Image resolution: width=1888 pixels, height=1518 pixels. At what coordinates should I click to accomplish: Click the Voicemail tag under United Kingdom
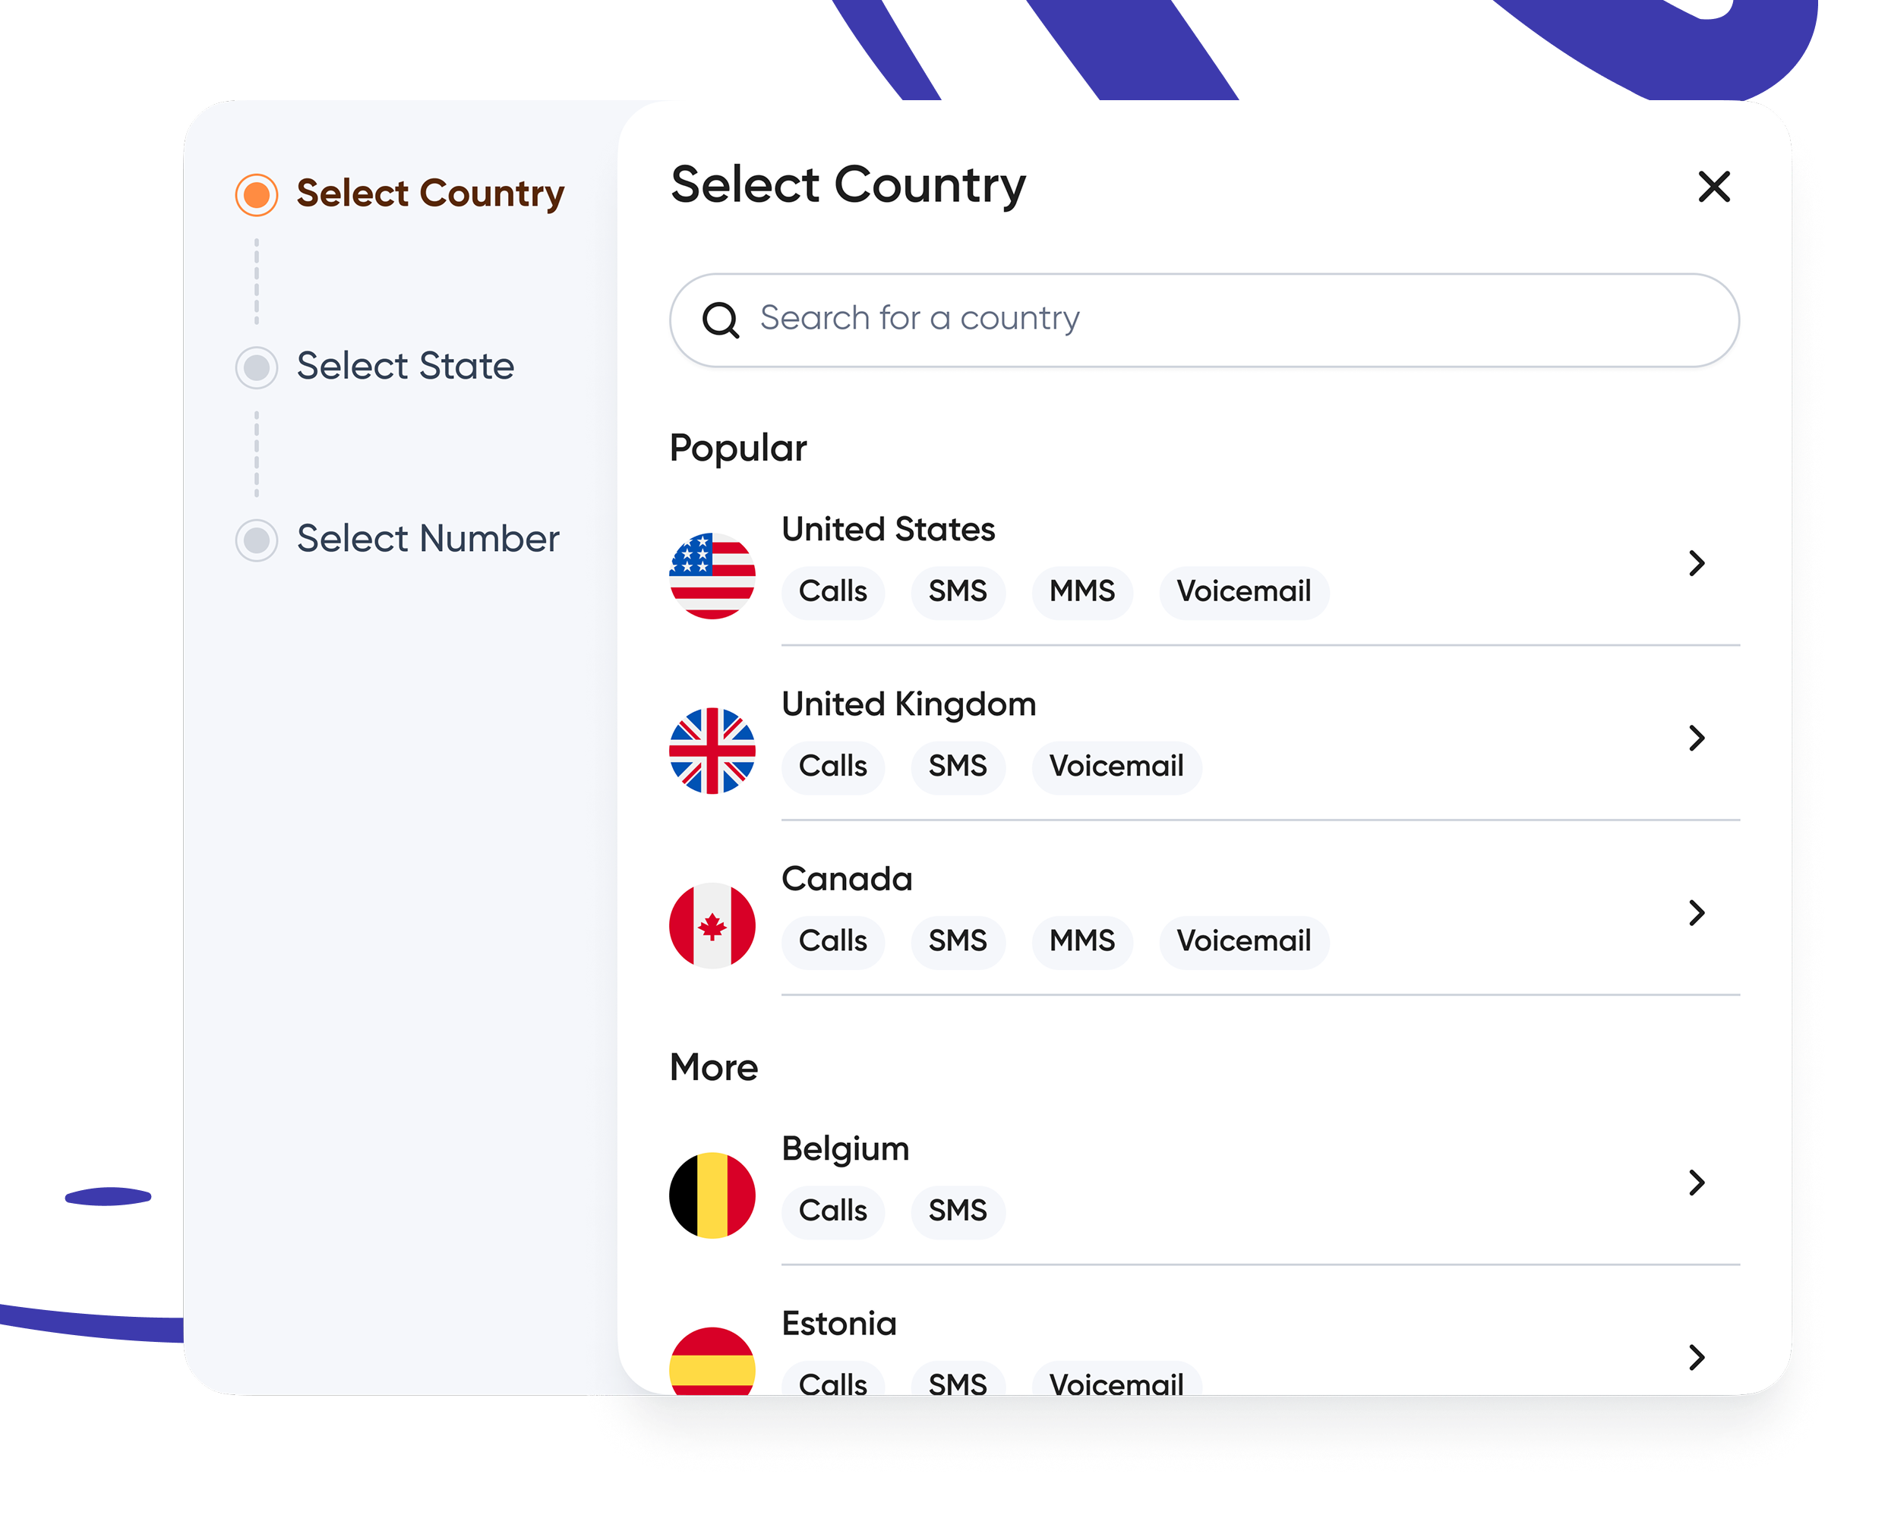[1116, 767]
